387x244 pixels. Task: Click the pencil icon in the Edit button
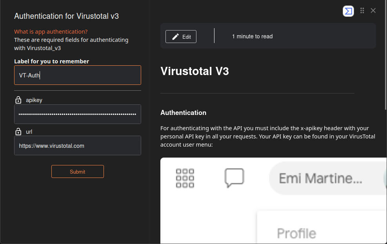pyautogui.click(x=176, y=36)
